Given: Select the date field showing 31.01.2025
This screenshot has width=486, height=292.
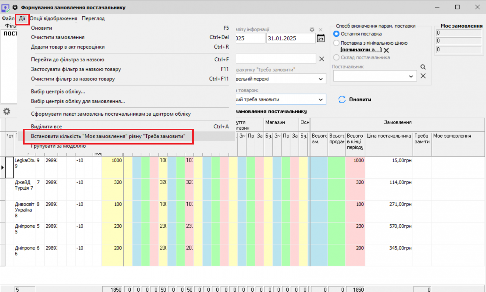Looking at the screenshot, I should click(290, 38).
